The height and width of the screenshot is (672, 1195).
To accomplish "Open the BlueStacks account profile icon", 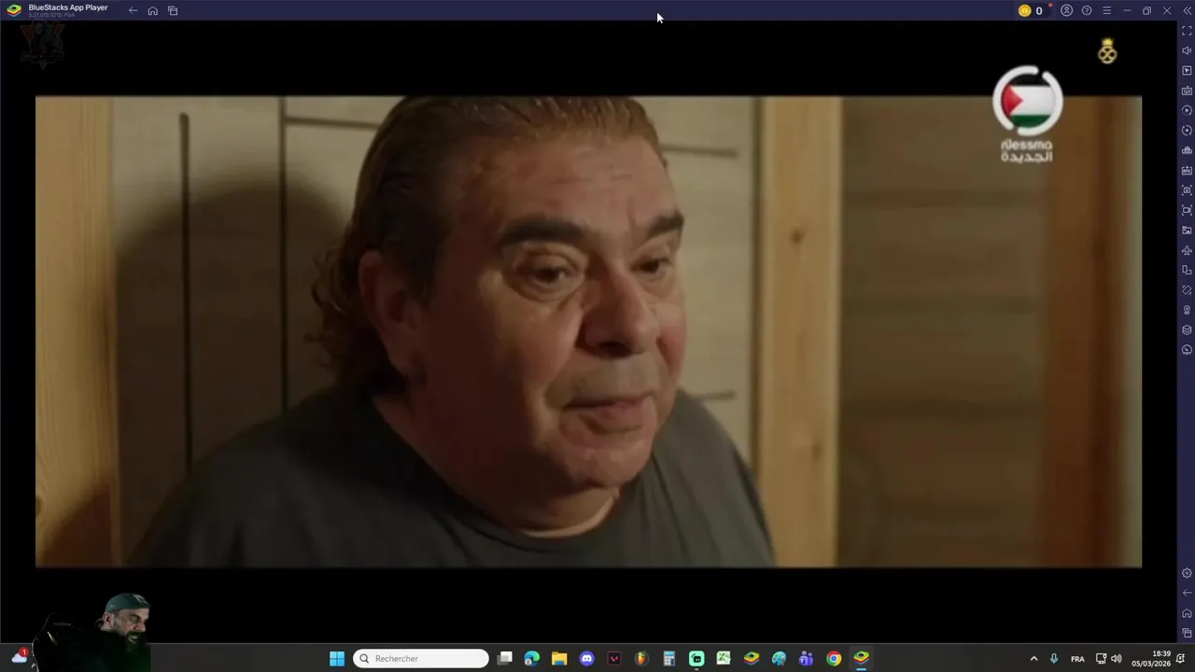I will point(1066,10).
